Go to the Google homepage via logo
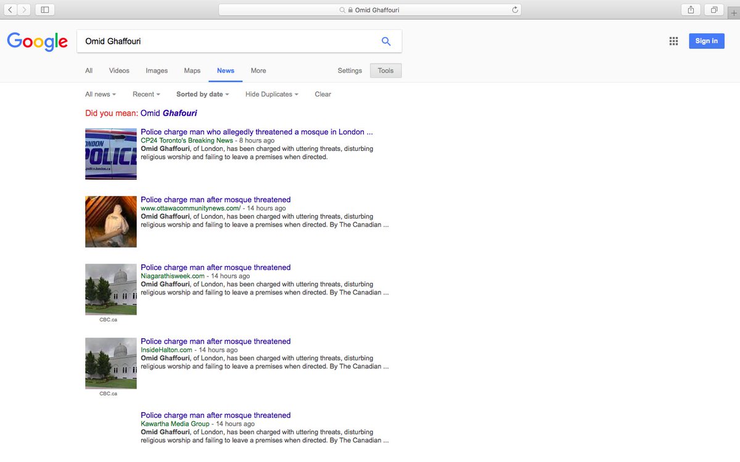Screen dimensions: 740x462 [x=38, y=42]
